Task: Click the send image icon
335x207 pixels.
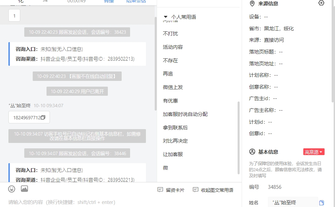Action: pyautogui.click(x=24, y=189)
